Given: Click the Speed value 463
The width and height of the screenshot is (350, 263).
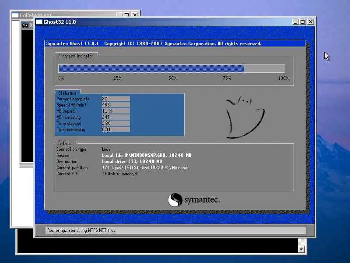Looking at the screenshot, I should 116,105.
